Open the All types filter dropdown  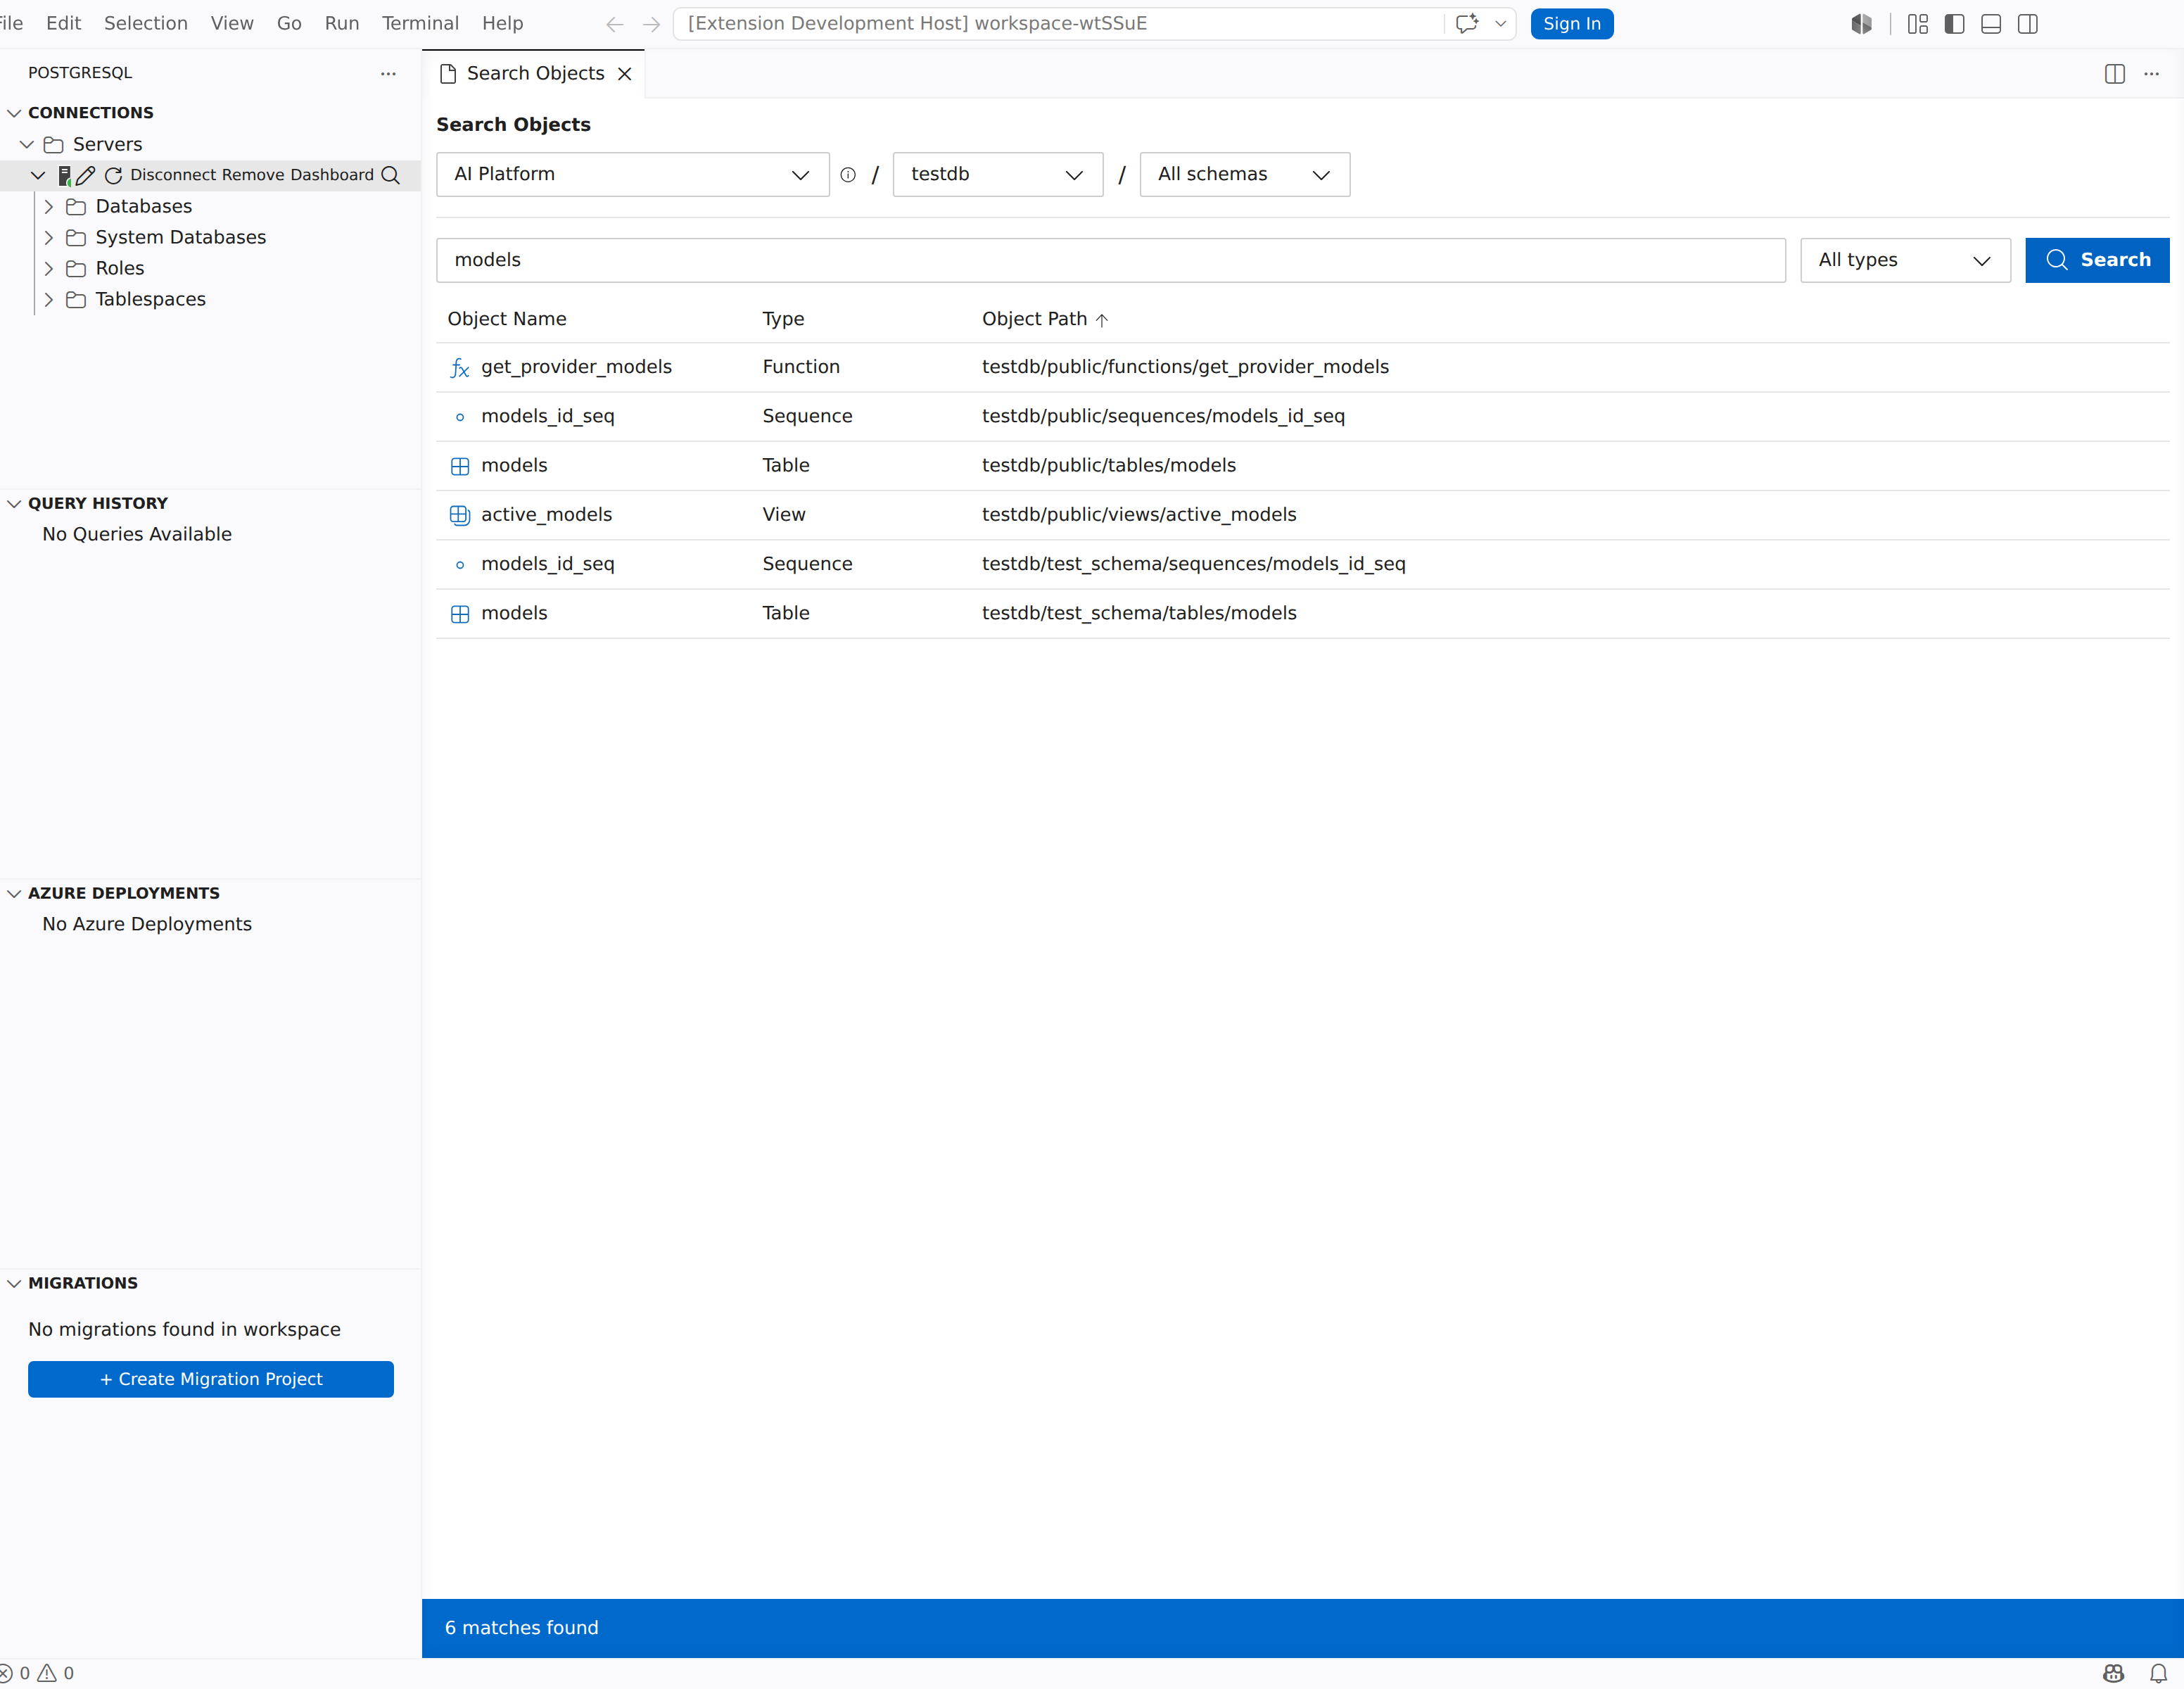coord(1906,260)
